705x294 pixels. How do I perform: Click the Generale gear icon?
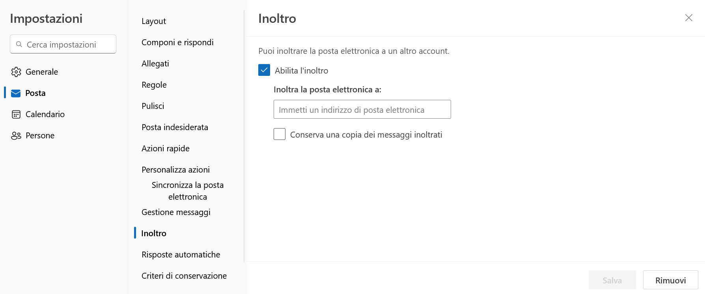[x=16, y=72]
